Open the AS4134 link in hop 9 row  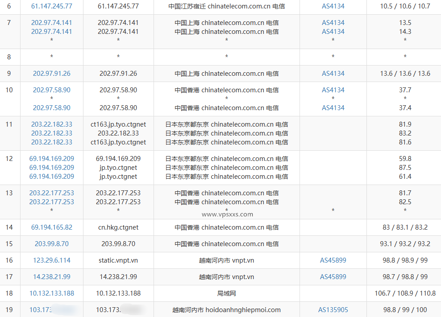[333, 74]
